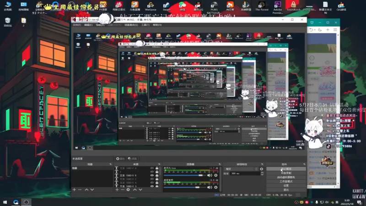Viewport: 366px width, 206px height.
Task: Open transition properties gear next to 渐变
Action: (261, 169)
